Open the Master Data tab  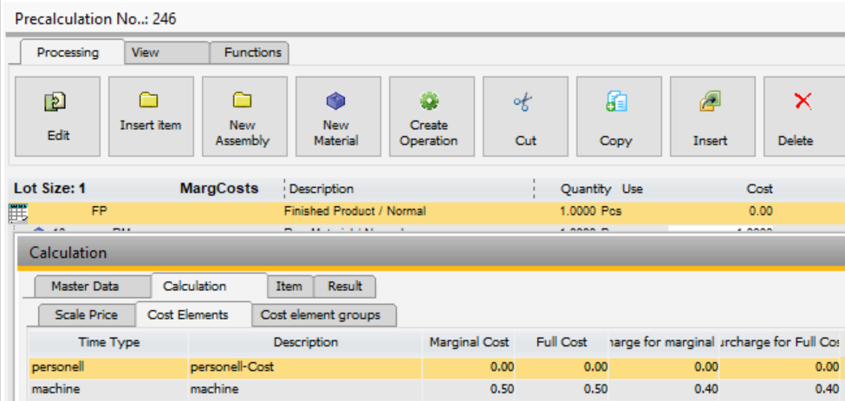click(x=85, y=286)
